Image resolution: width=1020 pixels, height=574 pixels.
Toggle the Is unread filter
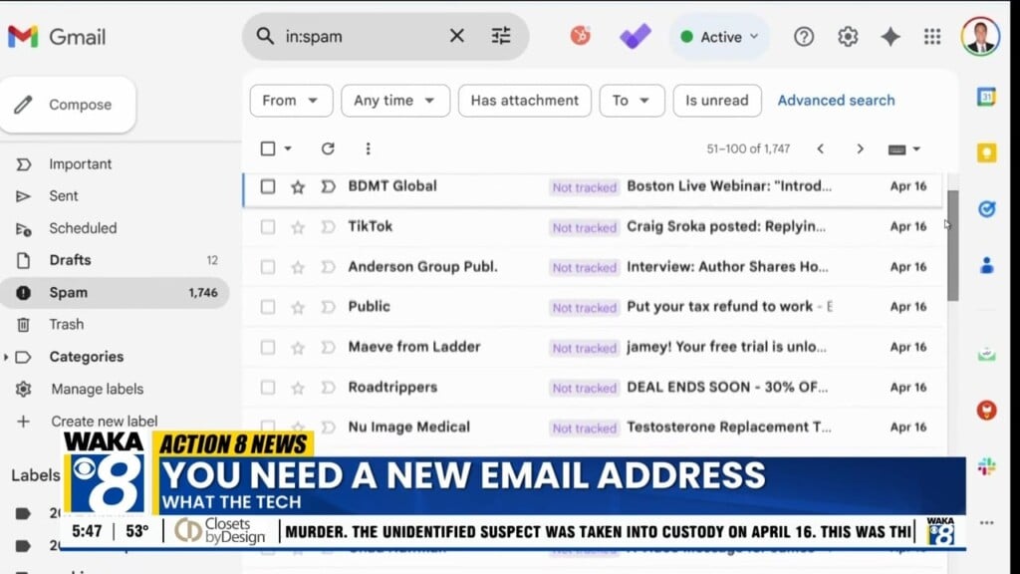click(x=717, y=101)
